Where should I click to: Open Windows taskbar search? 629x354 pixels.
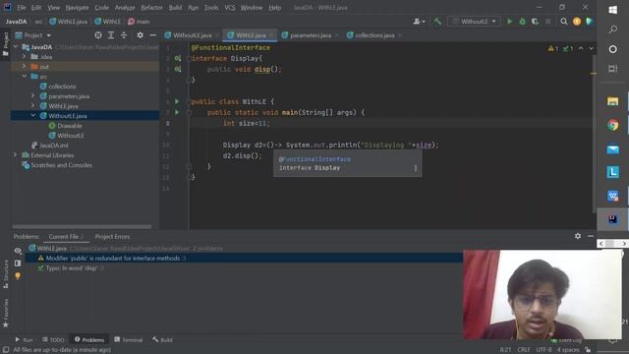click(612, 29)
